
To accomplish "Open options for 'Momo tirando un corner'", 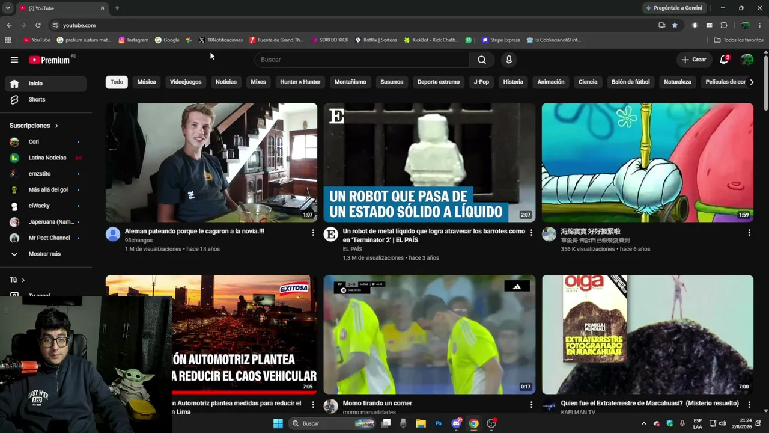I will [530, 405].
